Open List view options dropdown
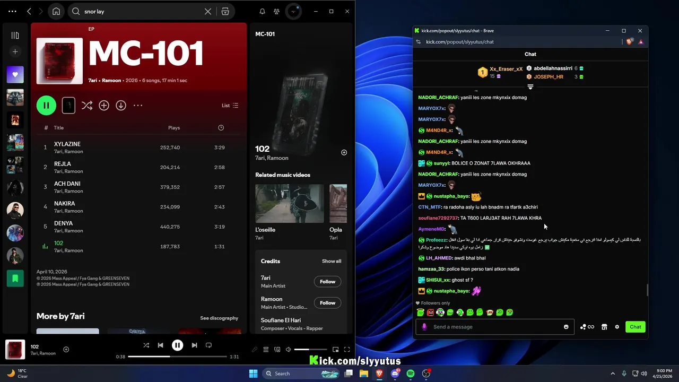 [230, 106]
